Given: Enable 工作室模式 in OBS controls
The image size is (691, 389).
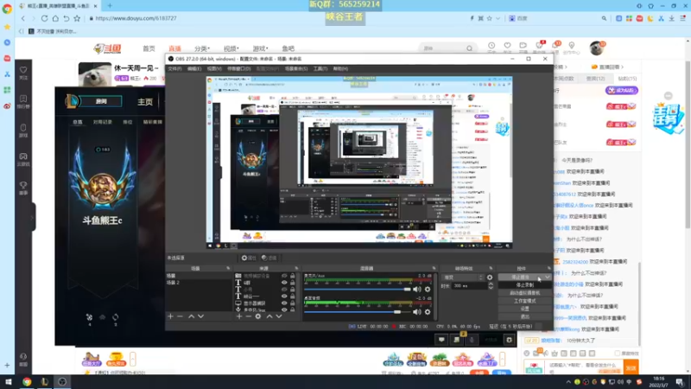Looking at the screenshot, I should tap(524, 301).
